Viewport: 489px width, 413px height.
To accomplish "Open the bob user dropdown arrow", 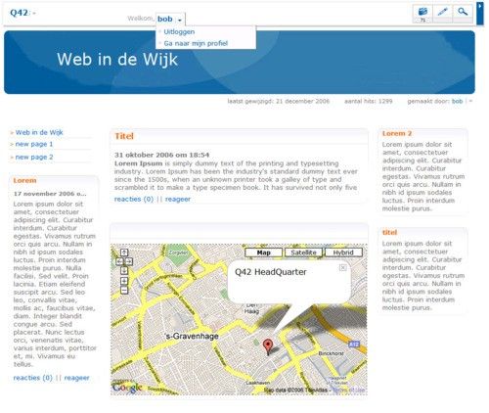I will [x=179, y=21].
